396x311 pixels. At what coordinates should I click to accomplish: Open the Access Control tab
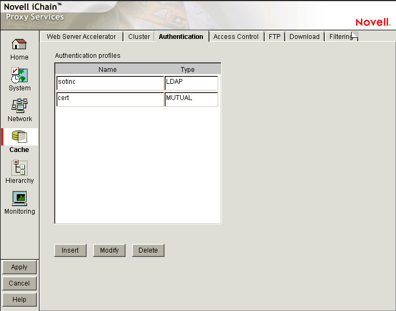[x=236, y=37]
